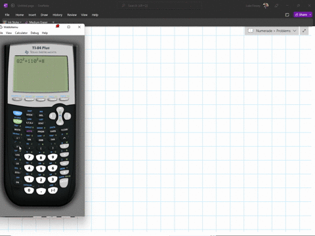This screenshot has width=315, height=236.
Task: Click the ON key on the calculator
Action: 18,182
